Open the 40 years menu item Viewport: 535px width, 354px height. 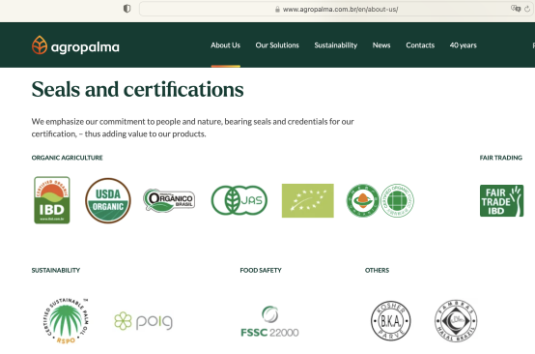point(463,45)
